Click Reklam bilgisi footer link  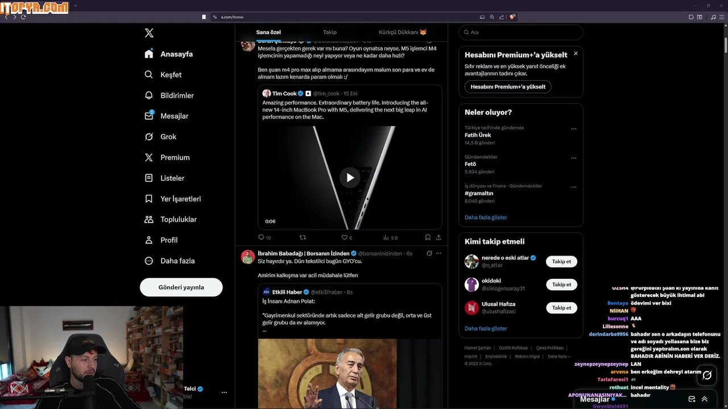(x=527, y=356)
